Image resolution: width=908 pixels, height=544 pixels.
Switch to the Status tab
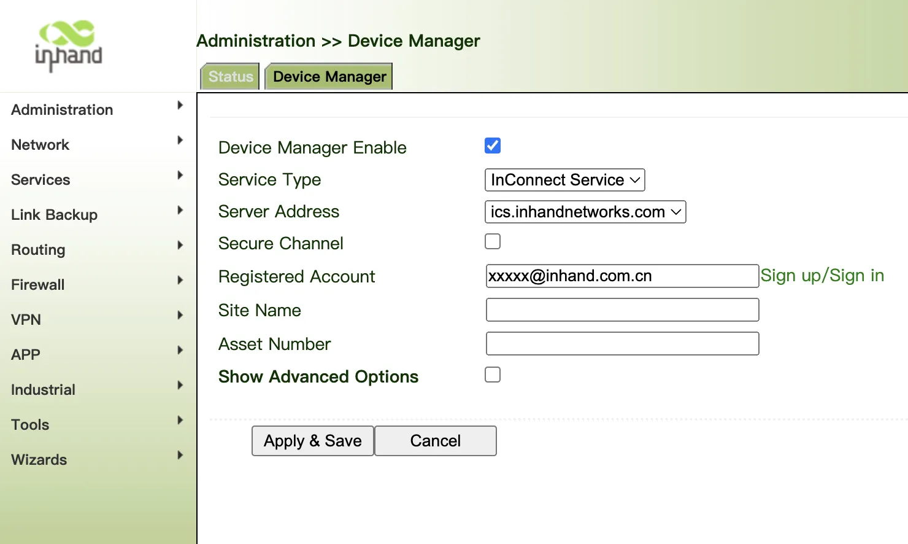[x=231, y=76]
